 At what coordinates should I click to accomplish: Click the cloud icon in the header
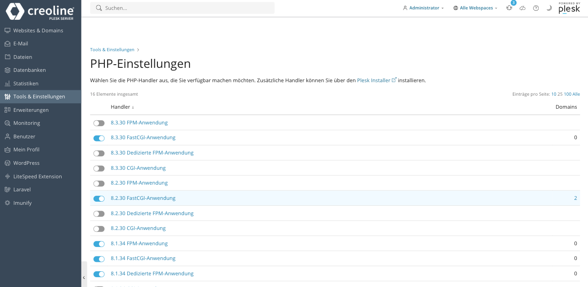pos(522,8)
